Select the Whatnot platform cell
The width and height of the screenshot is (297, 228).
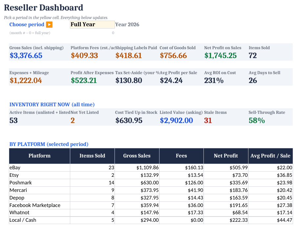coord(40,213)
